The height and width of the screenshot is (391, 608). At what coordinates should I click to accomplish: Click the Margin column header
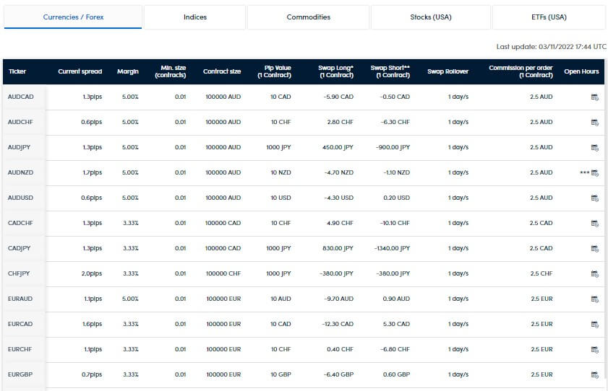point(127,71)
